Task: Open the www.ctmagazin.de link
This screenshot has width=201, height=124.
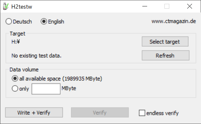Action: coord(174,21)
